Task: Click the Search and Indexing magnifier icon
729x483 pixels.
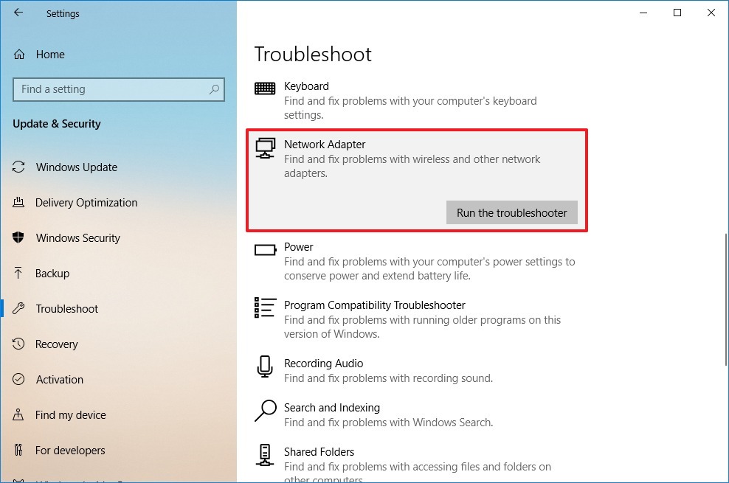Action: click(266, 411)
